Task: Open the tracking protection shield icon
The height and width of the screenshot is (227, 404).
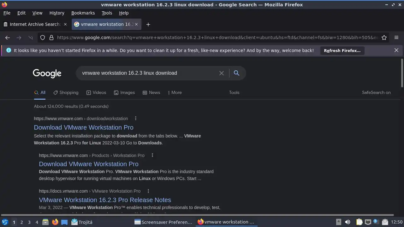Action: 43,38
